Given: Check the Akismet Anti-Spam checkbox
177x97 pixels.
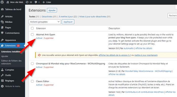Looking at the screenshot, I should tap(32, 35).
